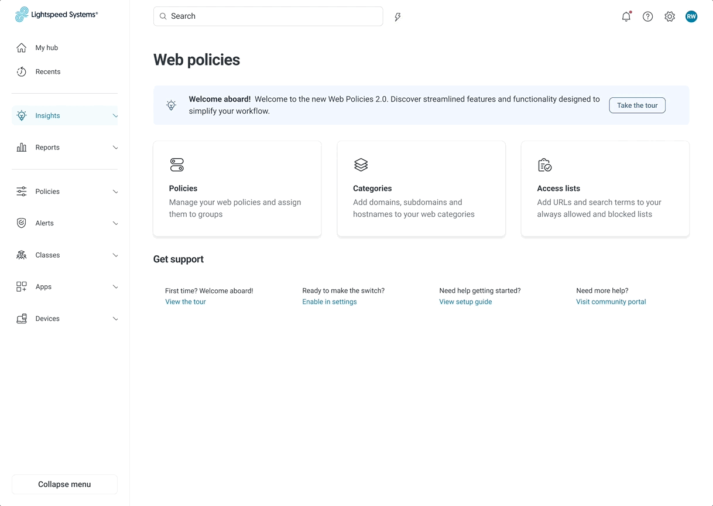Click 'Ready to make the switch?' text

(344, 290)
